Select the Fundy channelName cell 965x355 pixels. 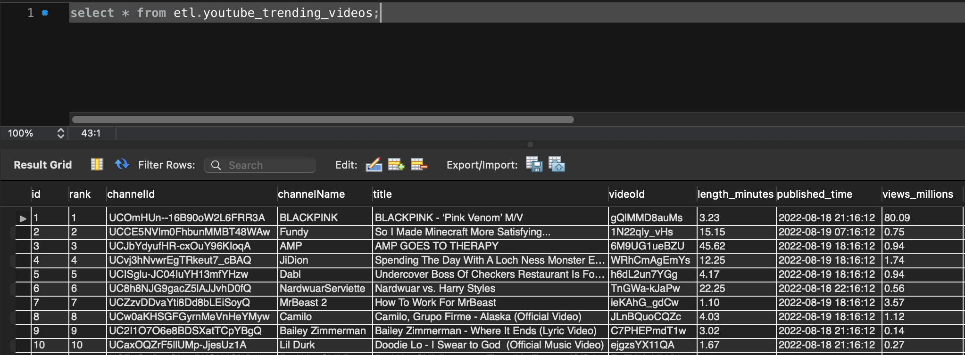point(324,232)
